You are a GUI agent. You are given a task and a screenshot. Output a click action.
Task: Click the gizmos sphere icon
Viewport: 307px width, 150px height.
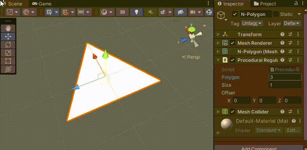point(209,12)
